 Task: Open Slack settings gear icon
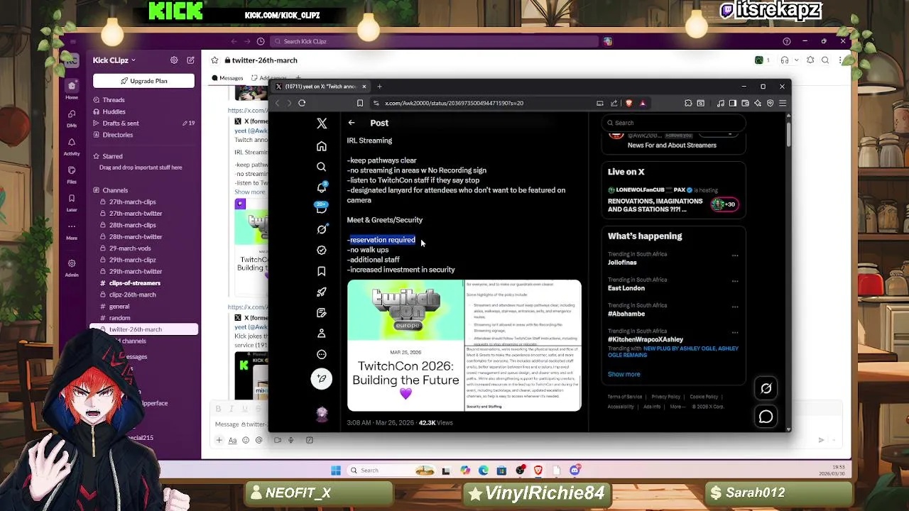pyautogui.click(x=174, y=60)
